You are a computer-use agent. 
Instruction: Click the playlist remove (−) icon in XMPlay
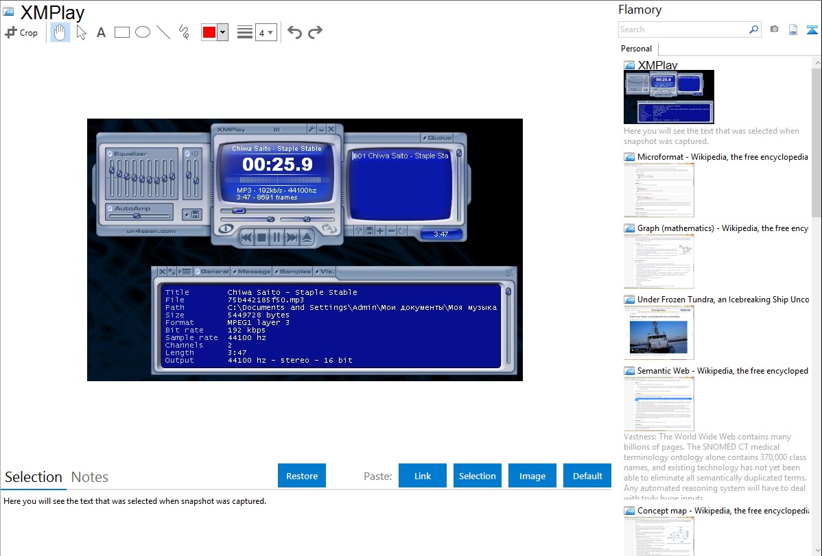(391, 230)
